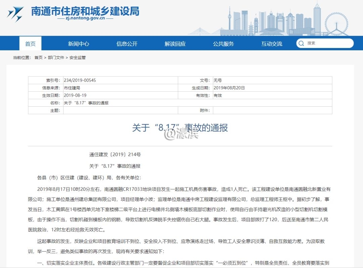Click the large article heading 关于"8.17"事故的通报

point(180,128)
